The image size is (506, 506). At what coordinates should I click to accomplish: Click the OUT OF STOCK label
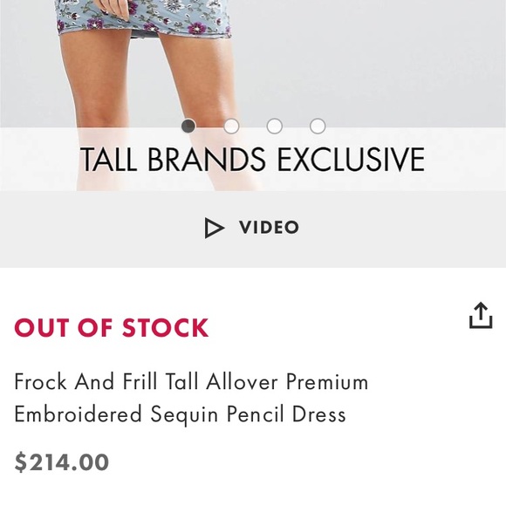point(112,327)
